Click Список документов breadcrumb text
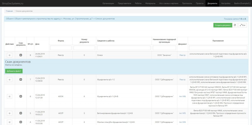Image resolution: width=252 pixels, height=125 pixels. pos(24,11)
